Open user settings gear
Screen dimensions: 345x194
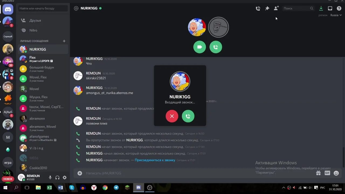(65, 178)
